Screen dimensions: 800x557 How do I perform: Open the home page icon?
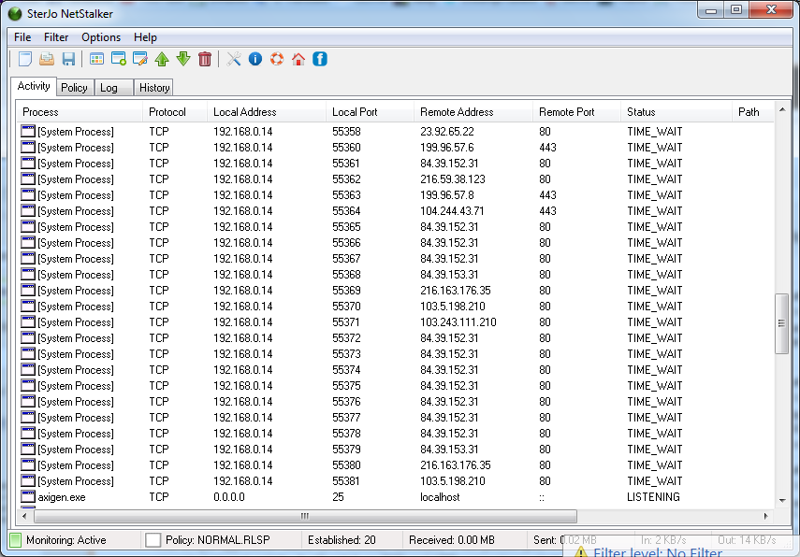(x=297, y=59)
